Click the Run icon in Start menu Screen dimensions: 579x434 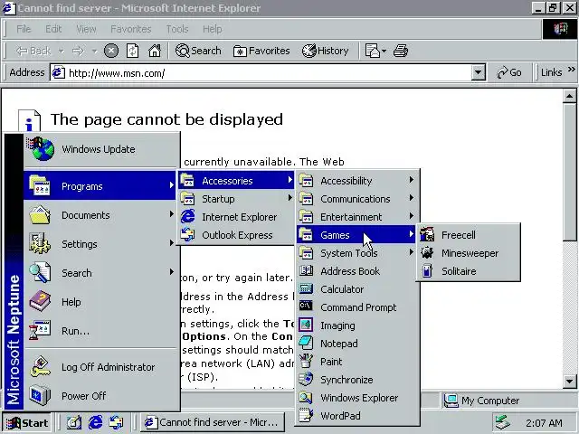click(x=40, y=330)
